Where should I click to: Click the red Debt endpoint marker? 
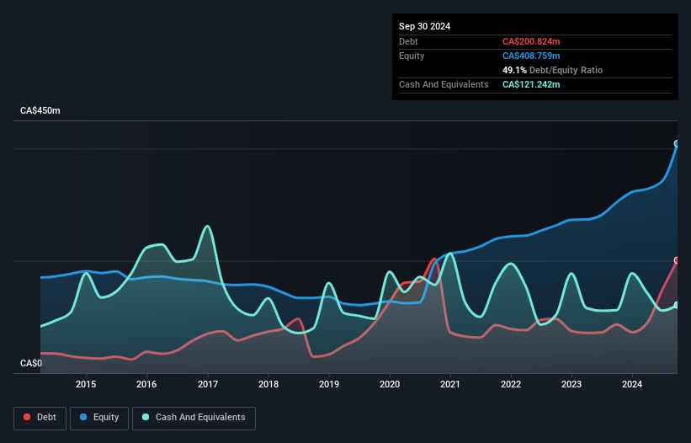tap(677, 260)
